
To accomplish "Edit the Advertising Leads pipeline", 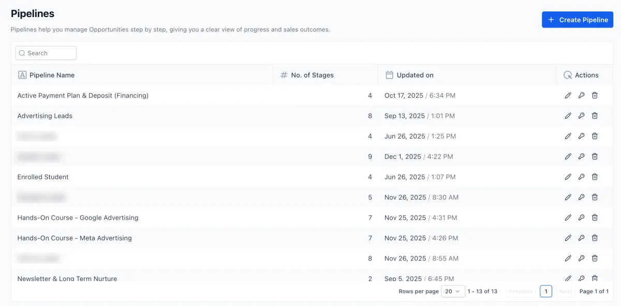I will [x=568, y=116].
